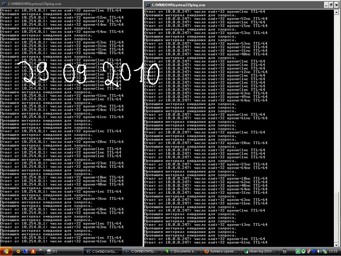Click the scrollbar up arrow in right ping window
Image resolution: width=341 pixels, height=256 pixels.
(x=337, y=12)
